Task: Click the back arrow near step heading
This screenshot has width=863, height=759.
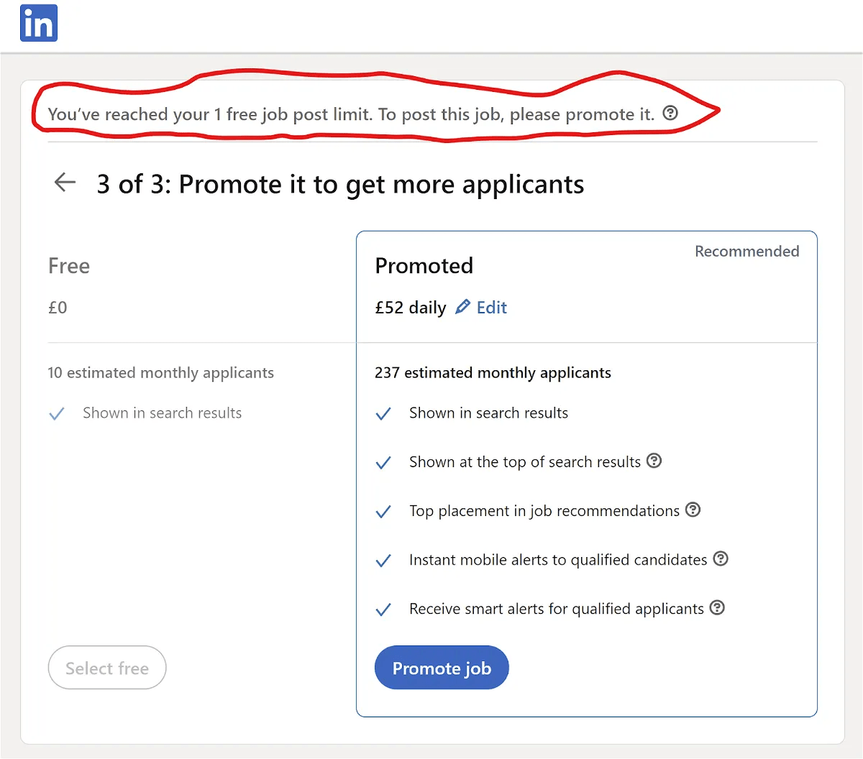Action: (65, 183)
